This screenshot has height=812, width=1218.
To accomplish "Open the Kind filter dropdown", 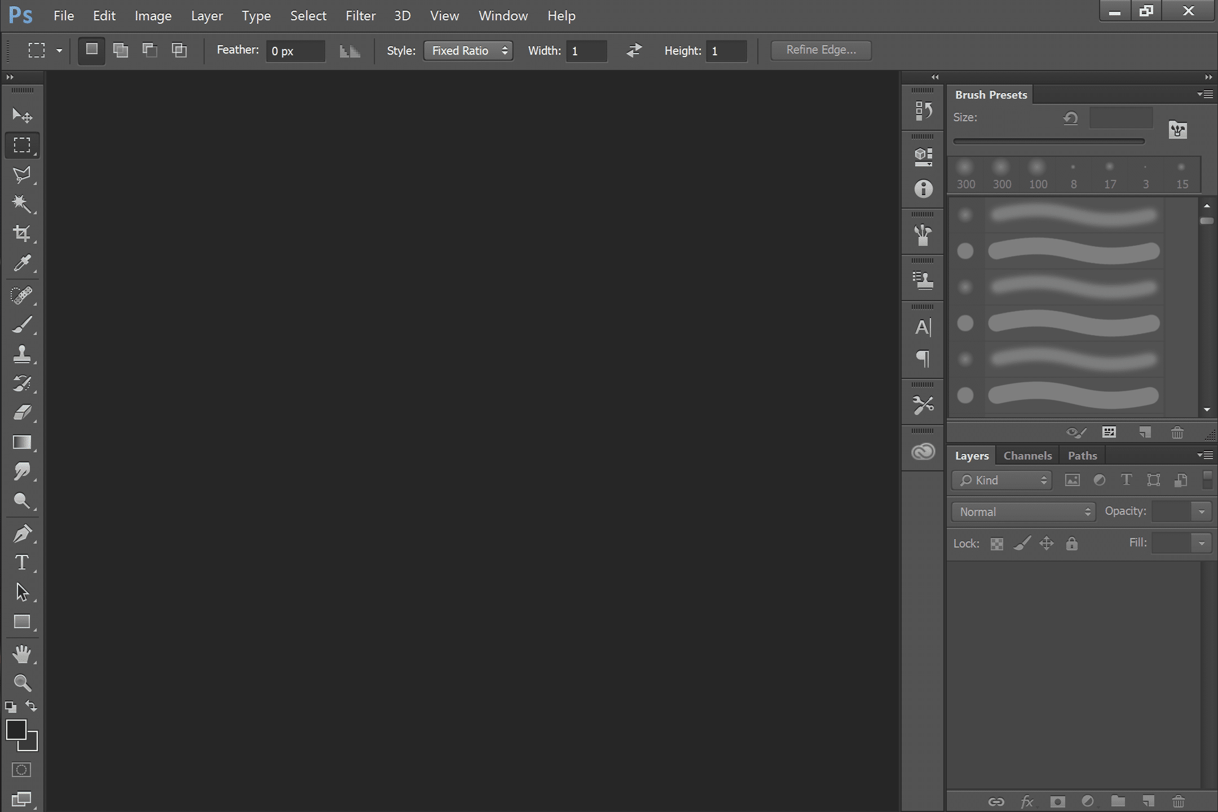I will click(1001, 480).
